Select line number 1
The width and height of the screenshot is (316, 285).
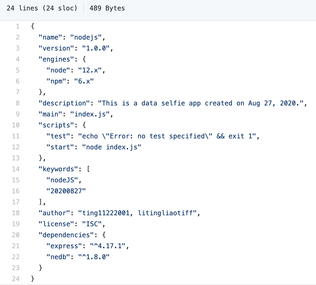[18, 26]
